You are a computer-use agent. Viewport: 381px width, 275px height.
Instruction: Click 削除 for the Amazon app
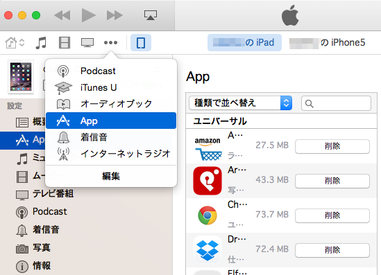click(x=332, y=146)
